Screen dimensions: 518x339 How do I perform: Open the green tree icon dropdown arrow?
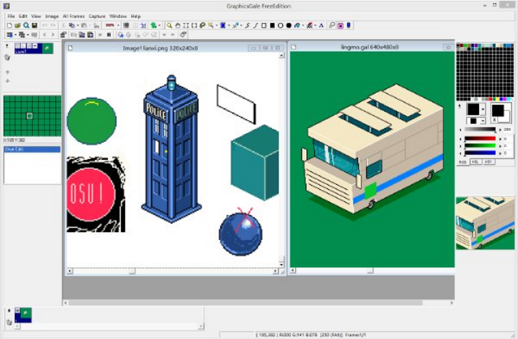(x=159, y=25)
